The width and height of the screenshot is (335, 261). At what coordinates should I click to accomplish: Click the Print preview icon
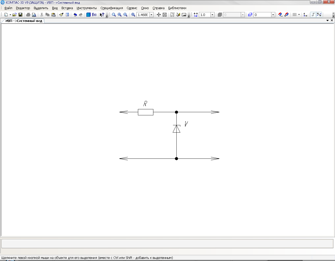click(34, 15)
